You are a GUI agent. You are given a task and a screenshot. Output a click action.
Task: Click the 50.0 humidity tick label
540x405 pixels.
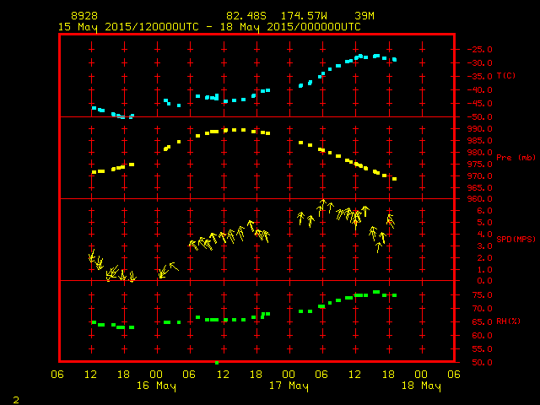tap(482, 363)
